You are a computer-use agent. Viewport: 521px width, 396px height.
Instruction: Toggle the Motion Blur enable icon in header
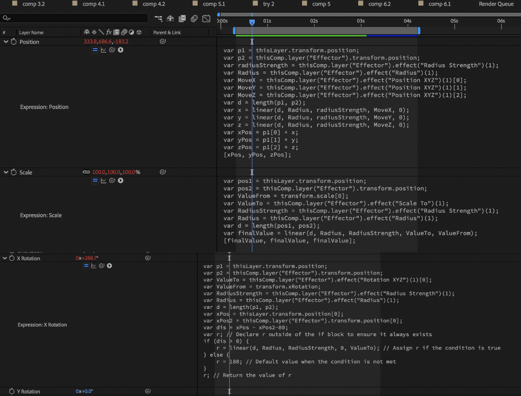194,18
